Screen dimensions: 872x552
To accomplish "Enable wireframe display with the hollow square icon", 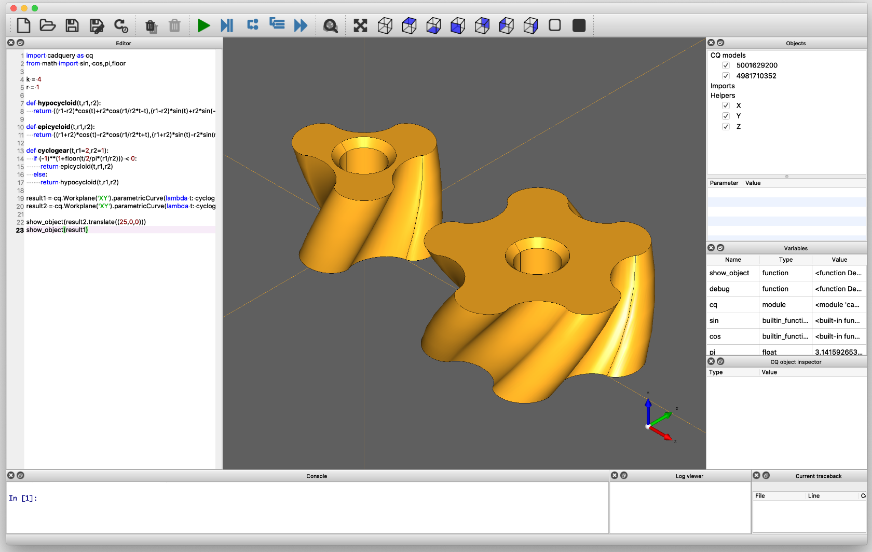I will 555,24.
